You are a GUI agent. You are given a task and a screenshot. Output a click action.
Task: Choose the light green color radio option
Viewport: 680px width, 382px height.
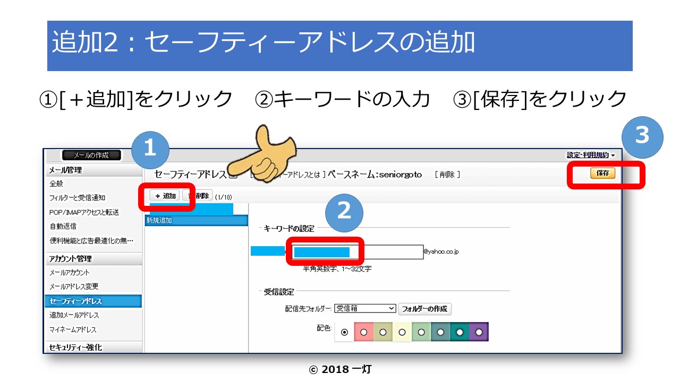(x=421, y=332)
